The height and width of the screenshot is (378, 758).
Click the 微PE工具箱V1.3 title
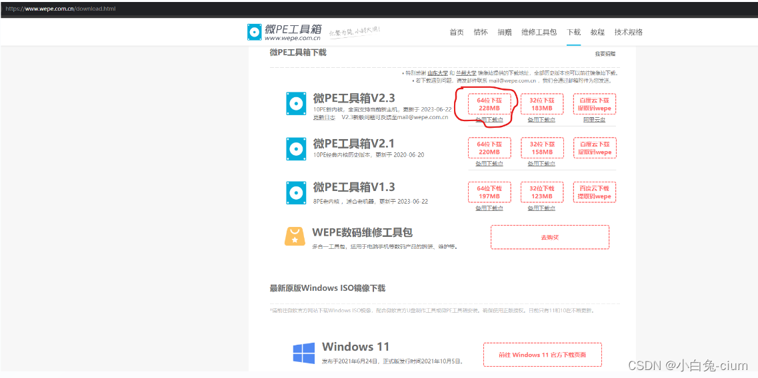click(x=354, y=187)
